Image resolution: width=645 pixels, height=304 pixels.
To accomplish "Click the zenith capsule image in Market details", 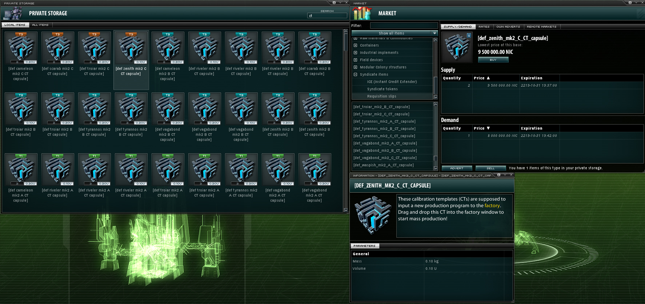I will click(457, 47).
